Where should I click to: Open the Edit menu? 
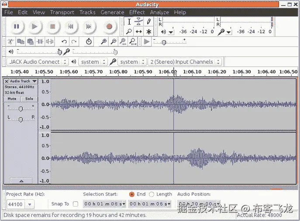[x=23, y=12]
